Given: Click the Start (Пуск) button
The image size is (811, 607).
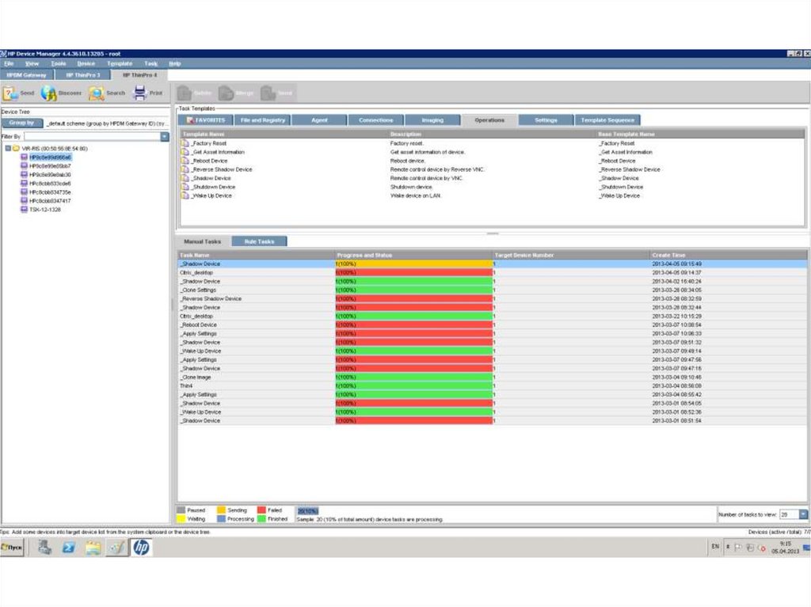Looking at the screenshot, I should pos(13,547).
